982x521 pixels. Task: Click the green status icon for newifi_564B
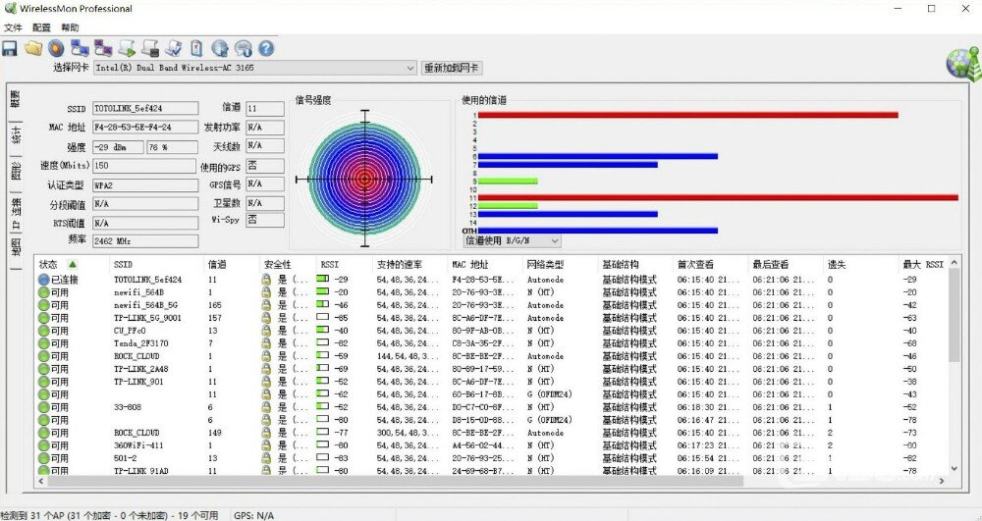[43, 292]
